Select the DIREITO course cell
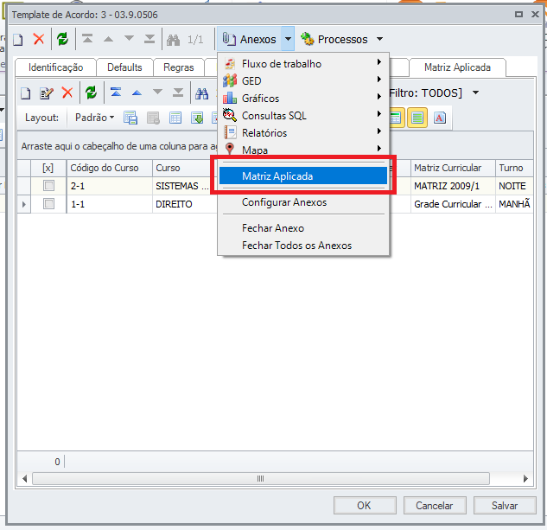Viewport: 547px width, 530px height. tap(185, 204)
